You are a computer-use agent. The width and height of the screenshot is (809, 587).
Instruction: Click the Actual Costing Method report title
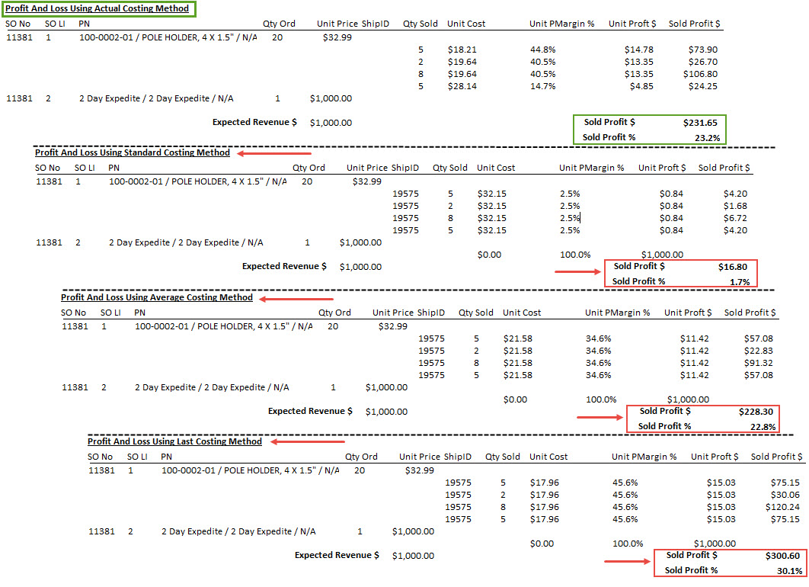click(x=97, y=9)
